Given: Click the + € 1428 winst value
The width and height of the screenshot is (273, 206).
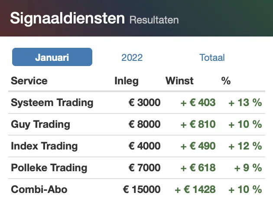Looking at the screenshot, I should [x=195, y=189].
